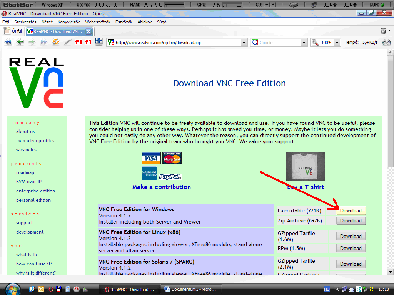394x295 pixels.
Task: Click the red round quick launch icon
Action: tap(77, 289)
